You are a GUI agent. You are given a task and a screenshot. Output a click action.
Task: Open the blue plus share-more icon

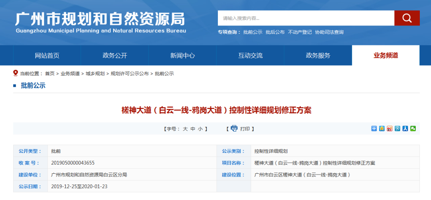[374, 128]
